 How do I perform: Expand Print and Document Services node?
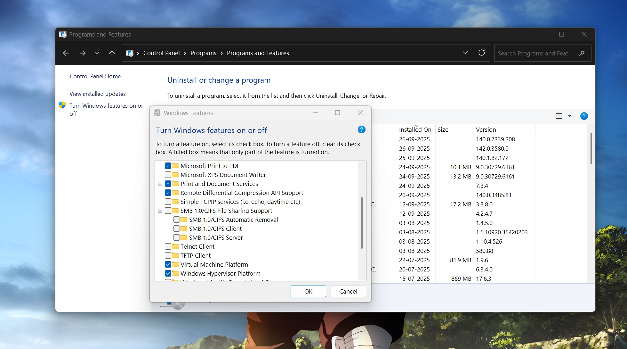coord(160,184)
